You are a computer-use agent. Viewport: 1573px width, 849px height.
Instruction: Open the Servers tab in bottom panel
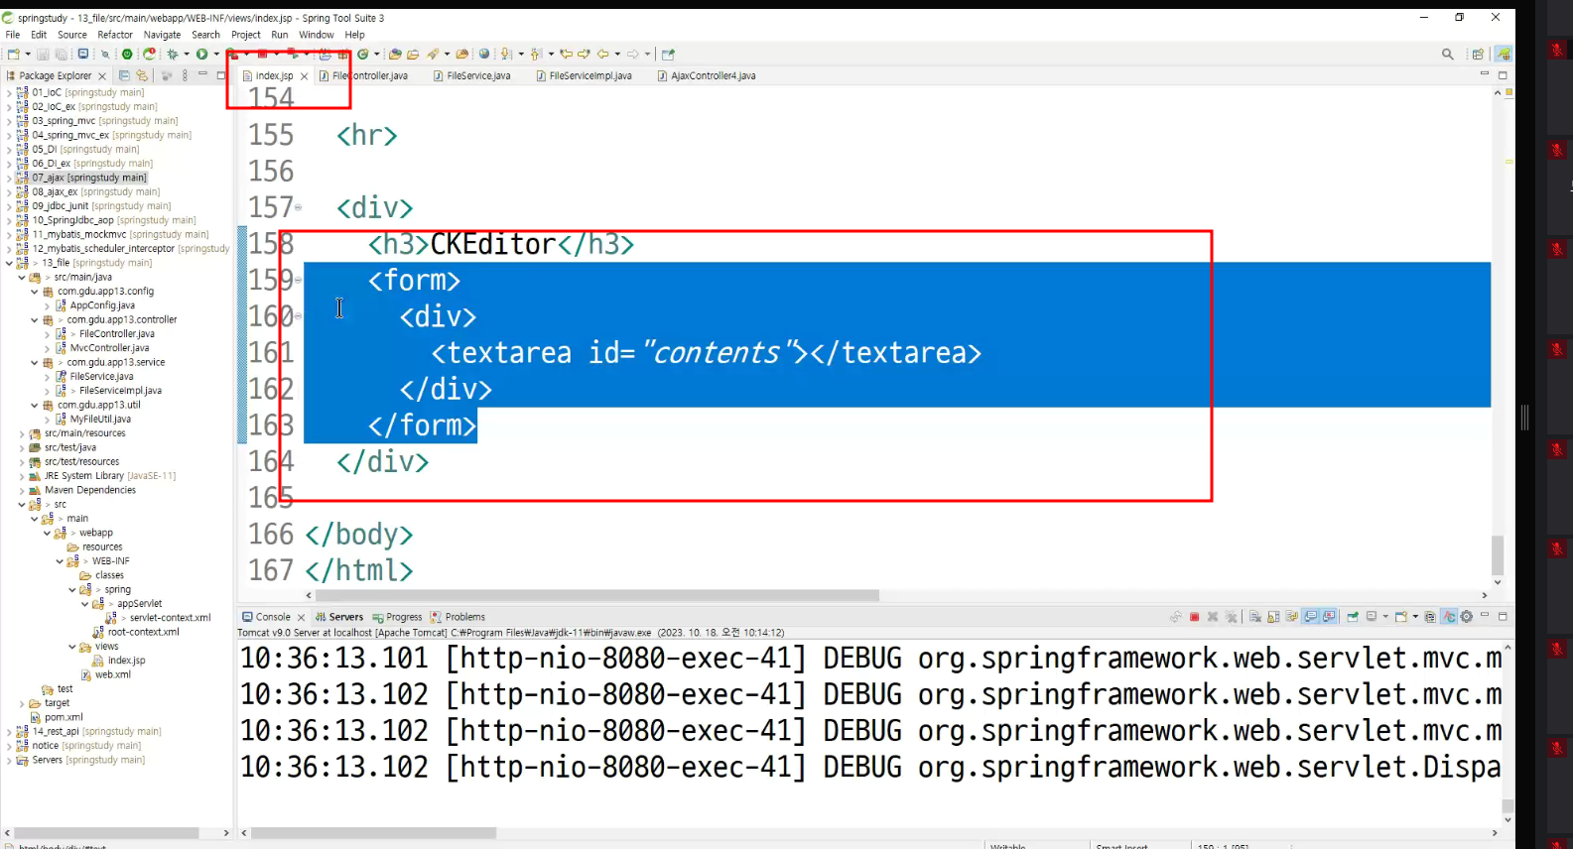(339, 617)
